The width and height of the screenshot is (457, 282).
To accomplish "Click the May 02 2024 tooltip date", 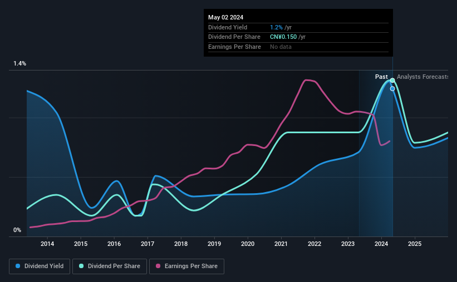I will 225,17.
